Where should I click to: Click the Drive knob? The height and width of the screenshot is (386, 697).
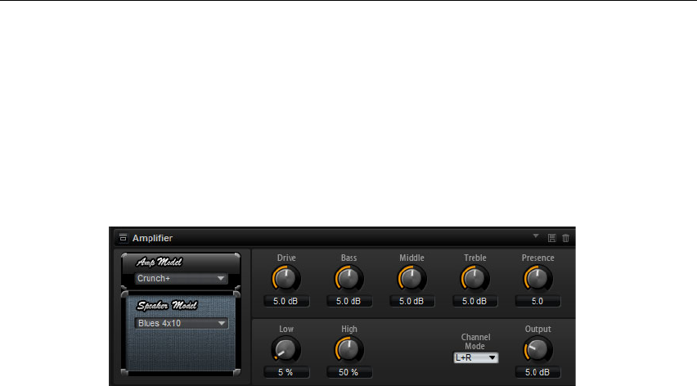pyautogui.click(x=286, y=279)
